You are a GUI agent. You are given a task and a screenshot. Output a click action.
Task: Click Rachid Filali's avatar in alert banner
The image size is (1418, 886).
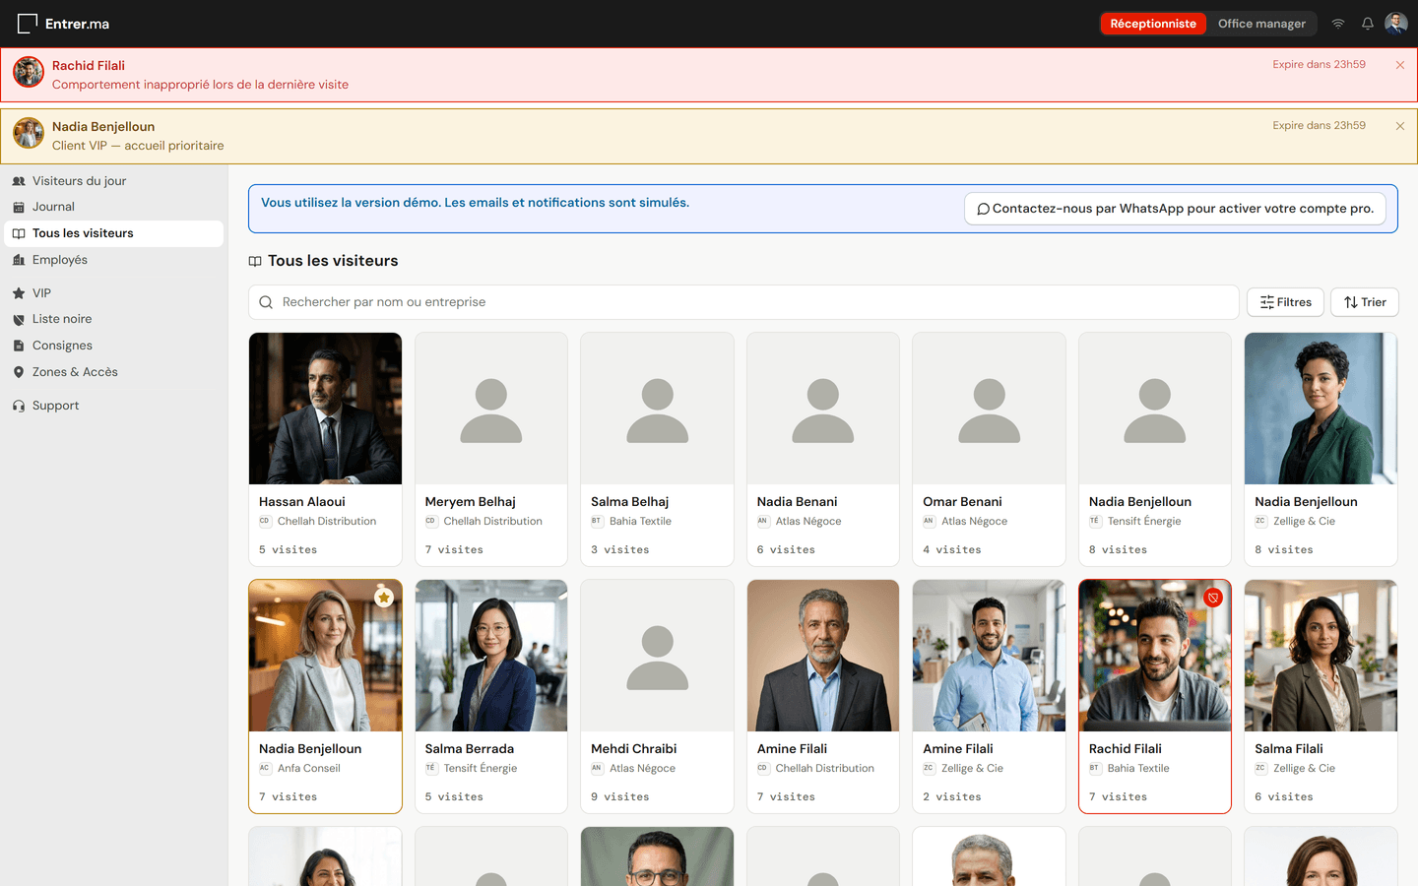29,72
